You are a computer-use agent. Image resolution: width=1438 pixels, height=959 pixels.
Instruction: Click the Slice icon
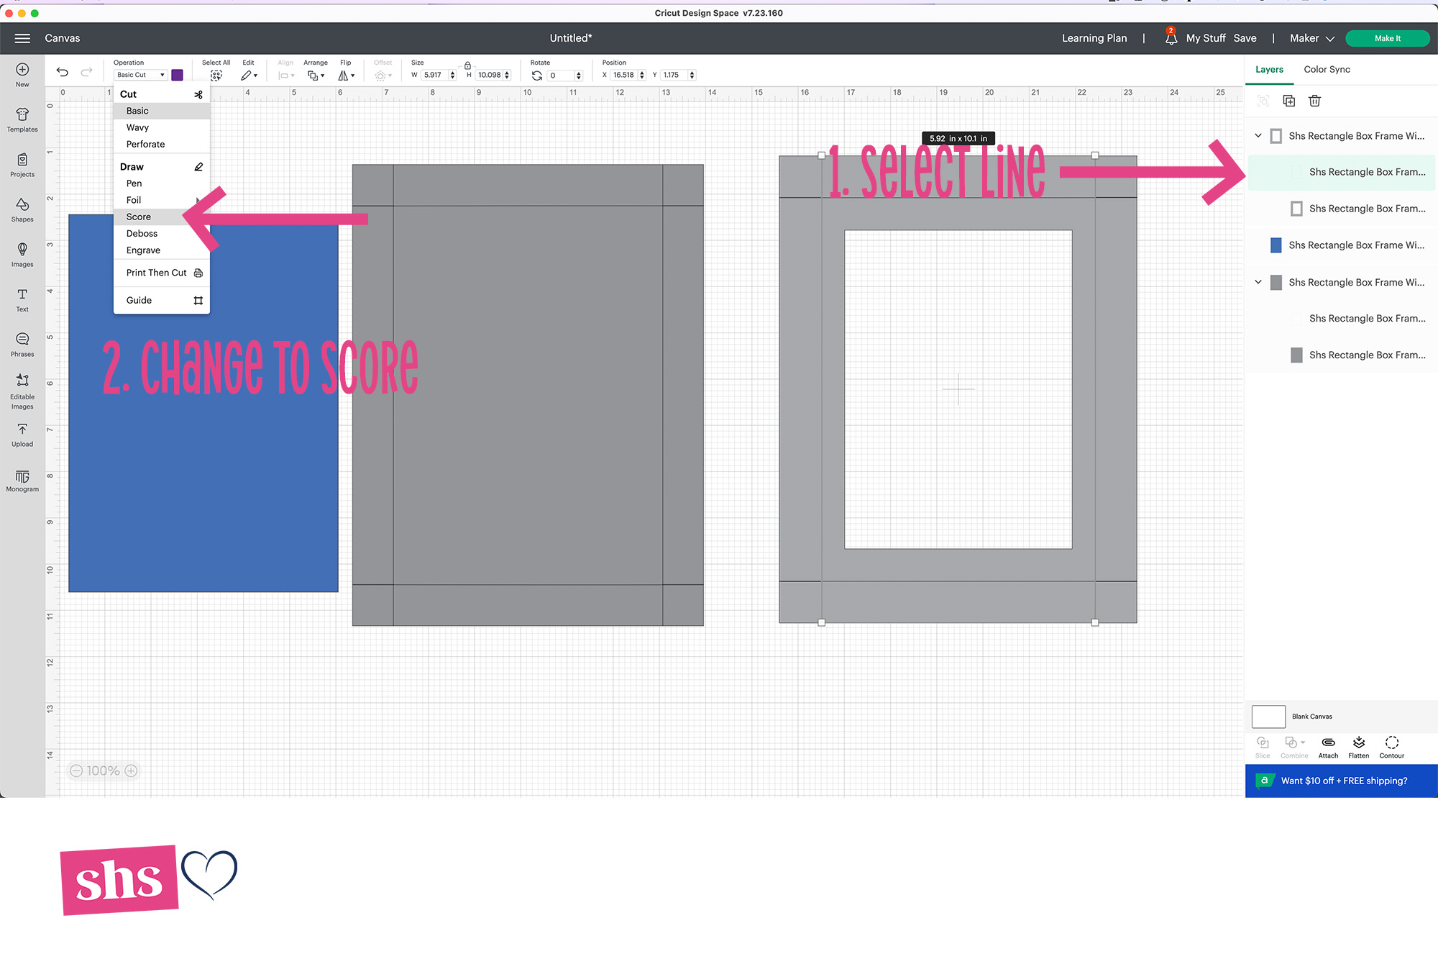point(1263,746)
